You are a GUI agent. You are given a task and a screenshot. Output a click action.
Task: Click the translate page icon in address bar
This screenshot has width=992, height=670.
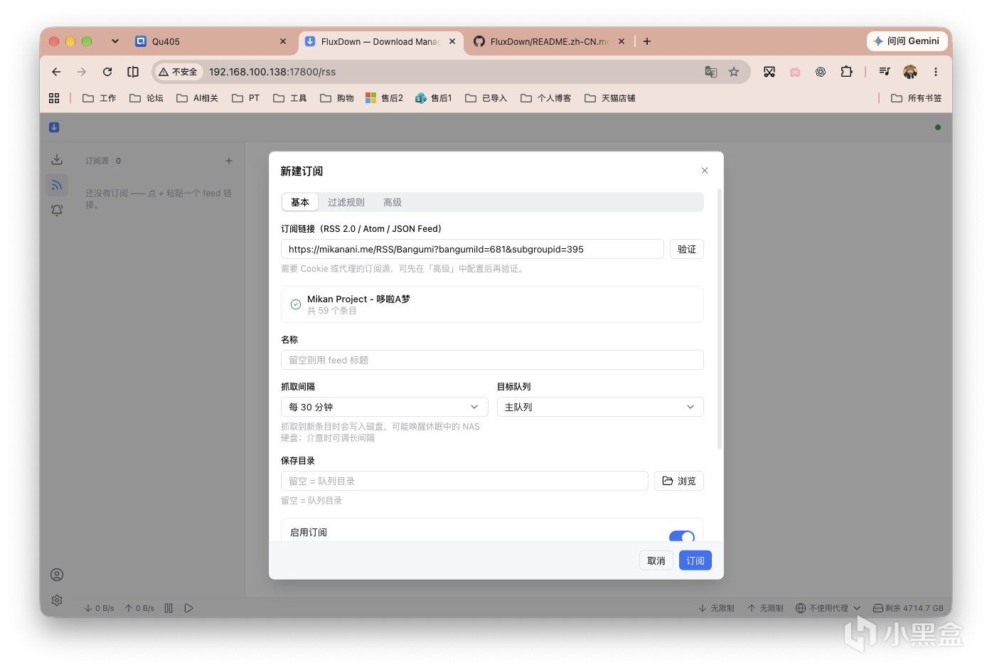coord(710,72)
